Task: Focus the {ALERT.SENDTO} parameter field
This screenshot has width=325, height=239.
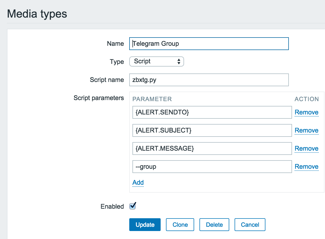Action: pos(212,112)
